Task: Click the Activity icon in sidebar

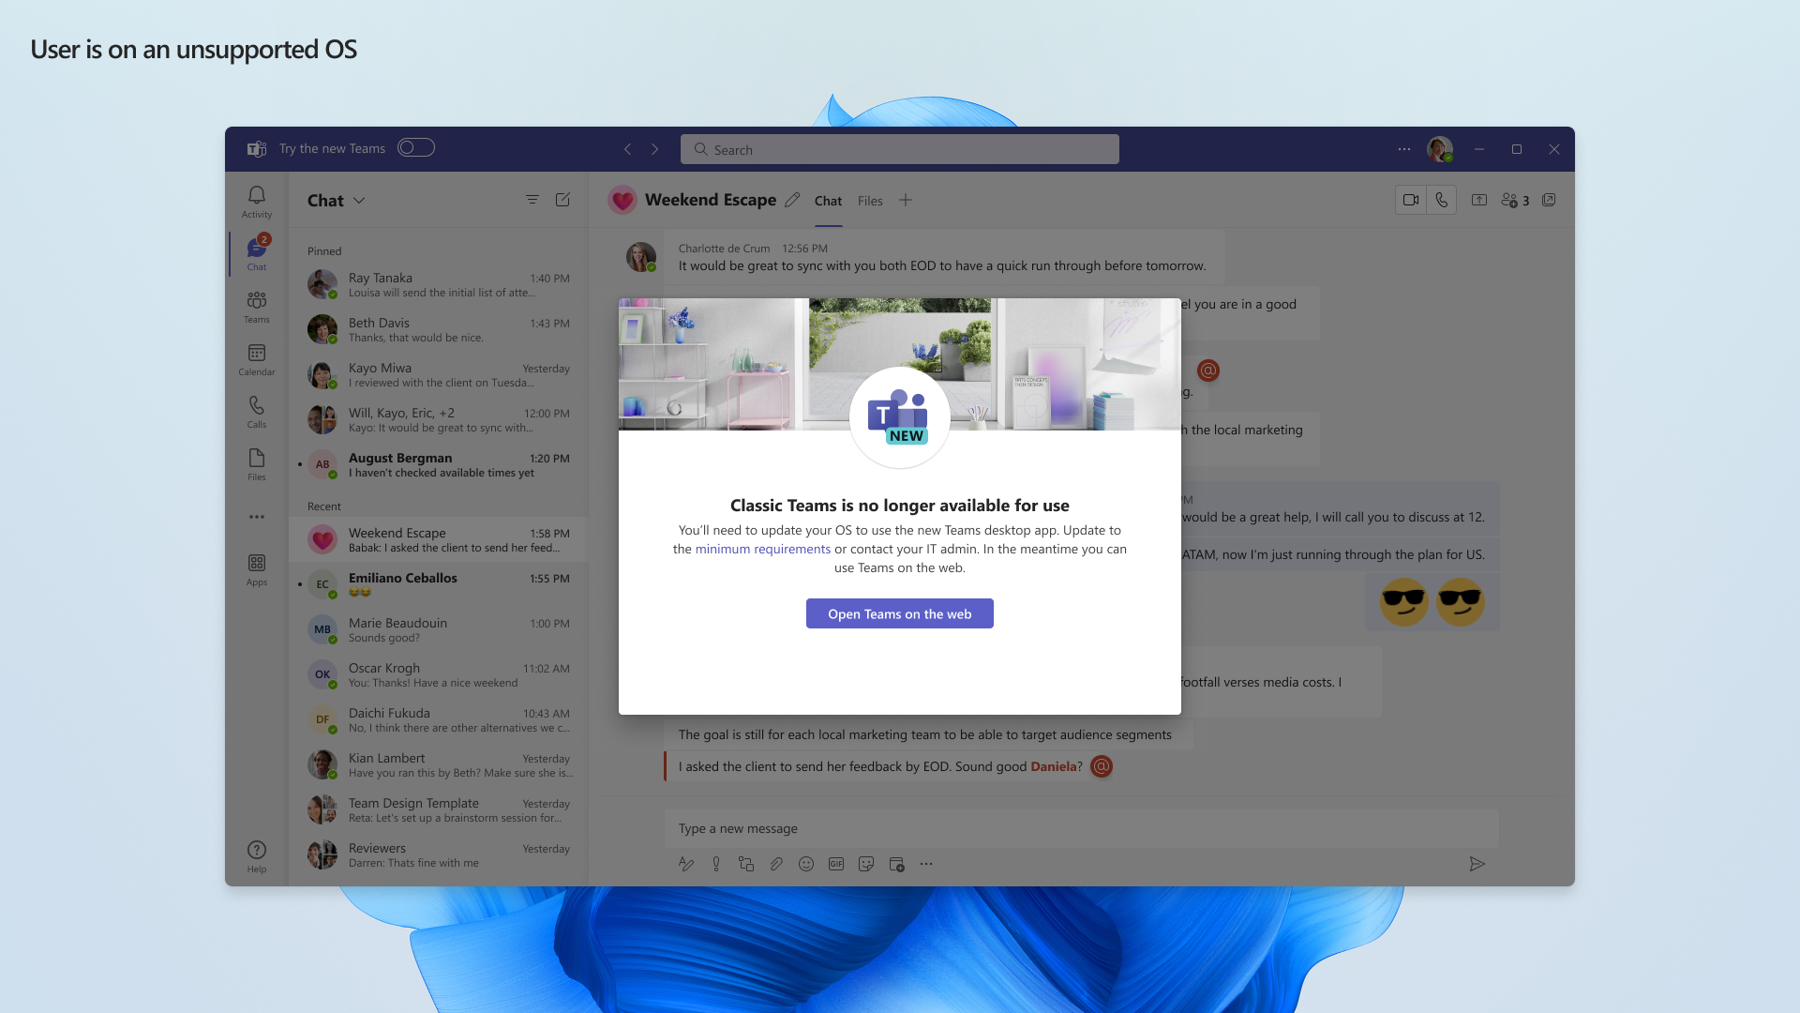Action: [x=256, y=201]
